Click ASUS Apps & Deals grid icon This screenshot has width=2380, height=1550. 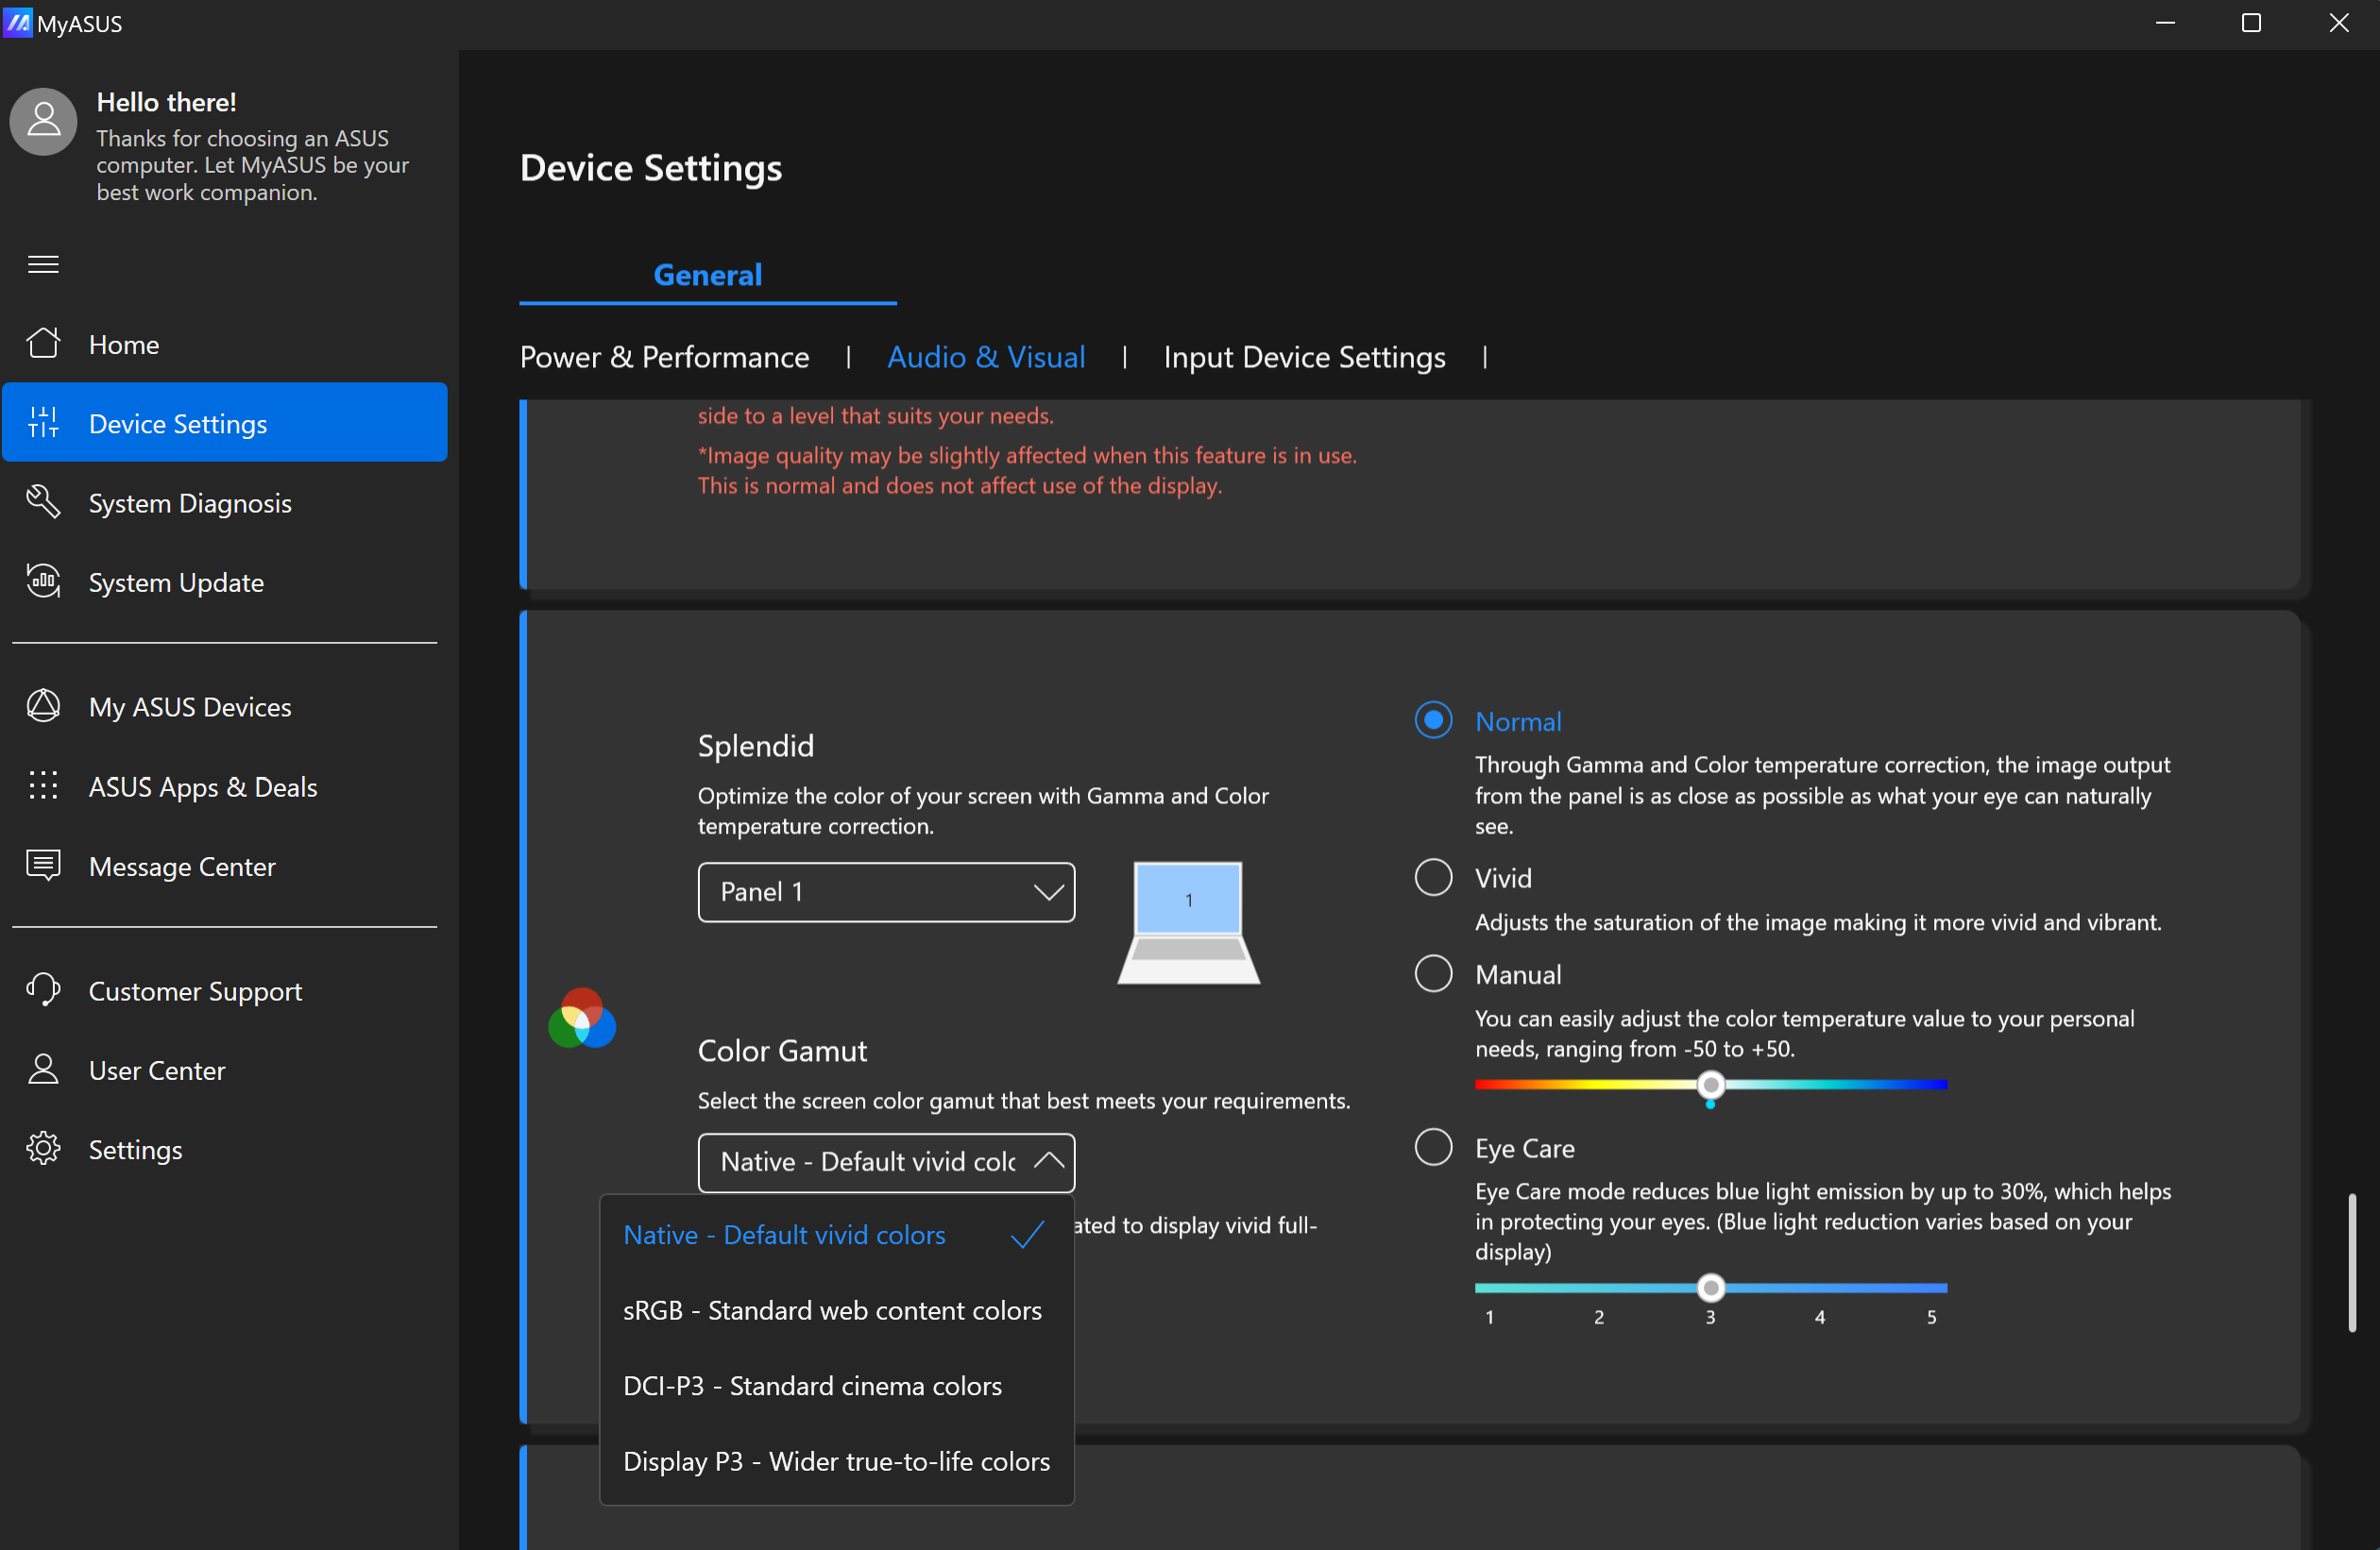coord(43,786)
